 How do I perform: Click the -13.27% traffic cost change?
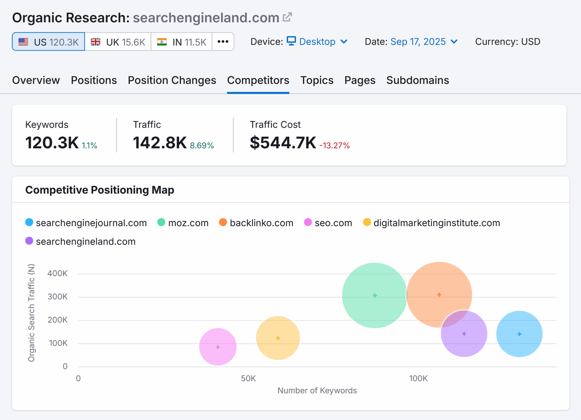tap(334, 145)
